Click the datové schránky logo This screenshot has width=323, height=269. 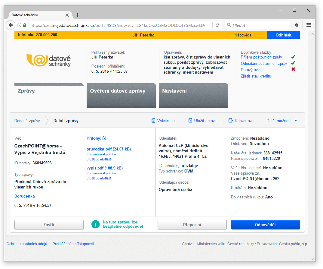coord(49,61)
